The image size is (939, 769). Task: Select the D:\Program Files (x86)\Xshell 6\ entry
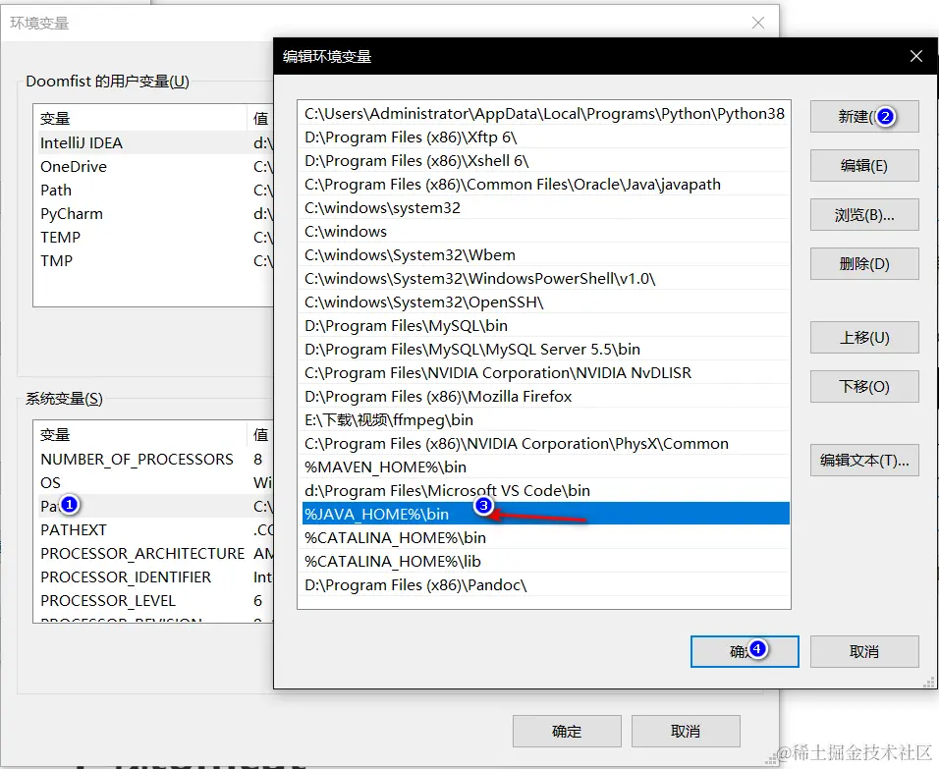click(x=544, y=160)
